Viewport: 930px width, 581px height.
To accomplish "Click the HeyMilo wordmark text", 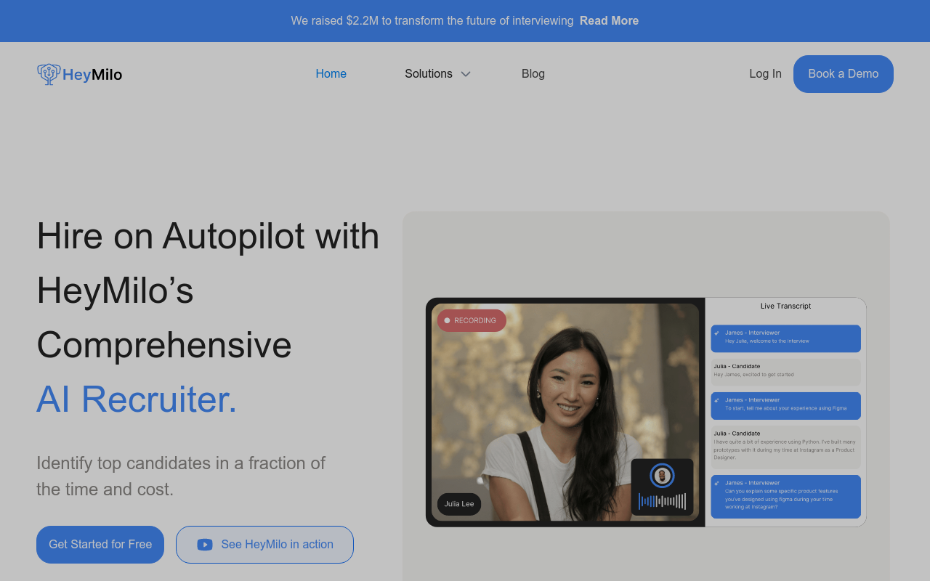I will (x=92, y=75).
